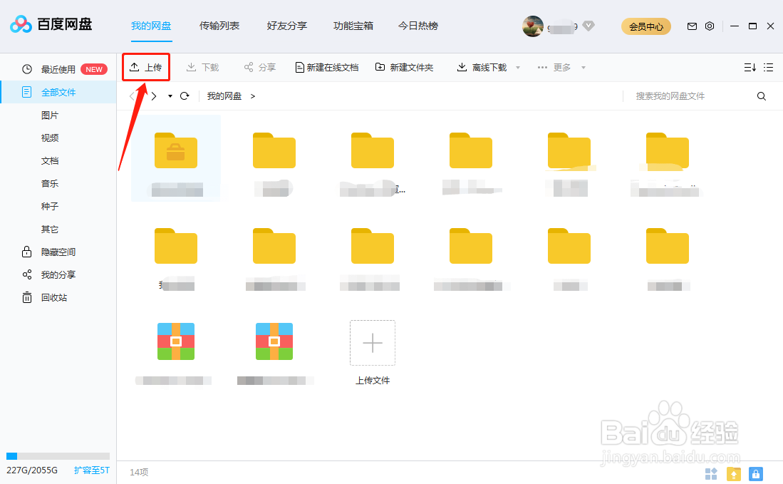The height and width of the screenshot is (484, 783).
Task: Click the blue grid apps icon in status bar
Action: tap(710, 473)
